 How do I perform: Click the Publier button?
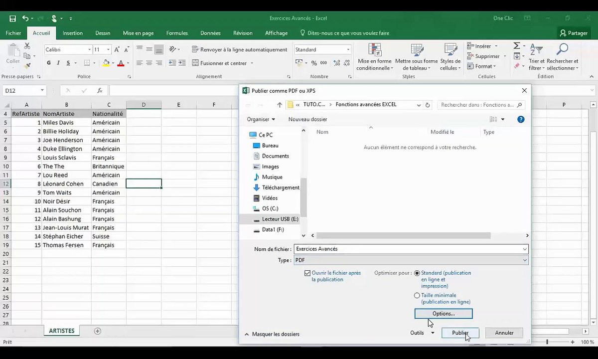pyautogui.click(x=460, y=333)
